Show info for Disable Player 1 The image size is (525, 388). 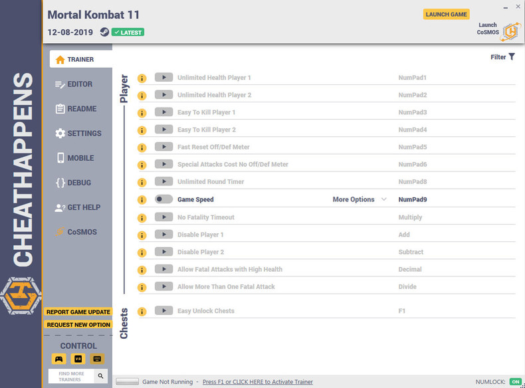click(142, 235)
